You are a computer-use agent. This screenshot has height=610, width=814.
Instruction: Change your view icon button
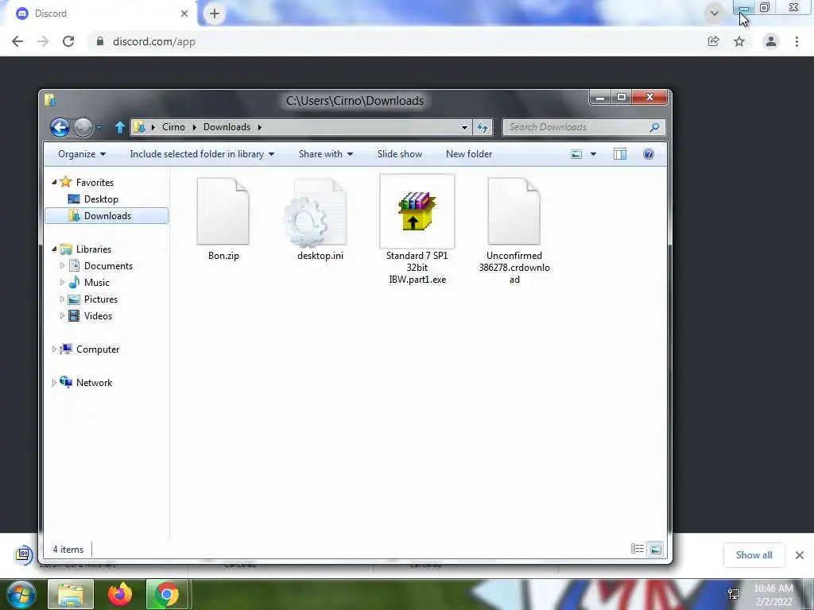tap(576, 154)
